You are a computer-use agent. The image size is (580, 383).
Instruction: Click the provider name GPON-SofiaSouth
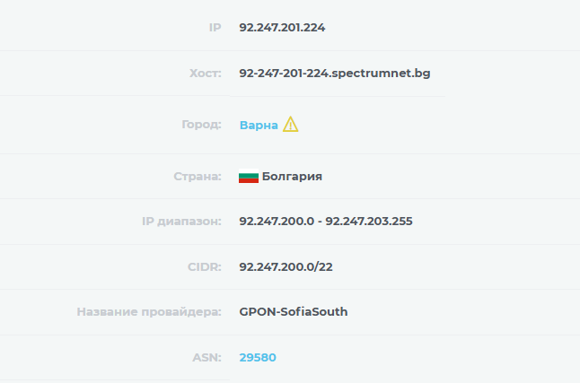click(x=294, y=311)
